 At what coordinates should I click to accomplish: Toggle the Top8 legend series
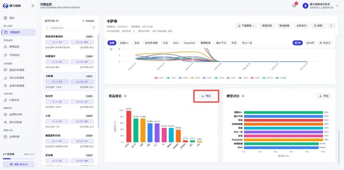coord(243,78)
